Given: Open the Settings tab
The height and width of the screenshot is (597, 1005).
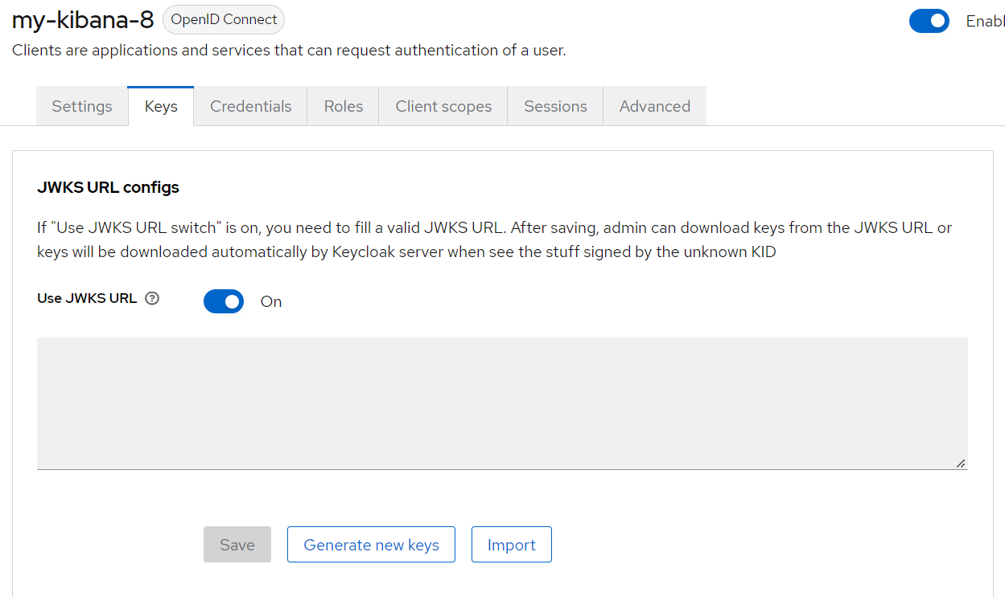Looking at the screenshot, I should 82,106.
